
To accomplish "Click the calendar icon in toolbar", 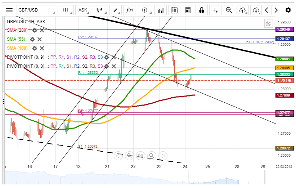I will point(174,10).
